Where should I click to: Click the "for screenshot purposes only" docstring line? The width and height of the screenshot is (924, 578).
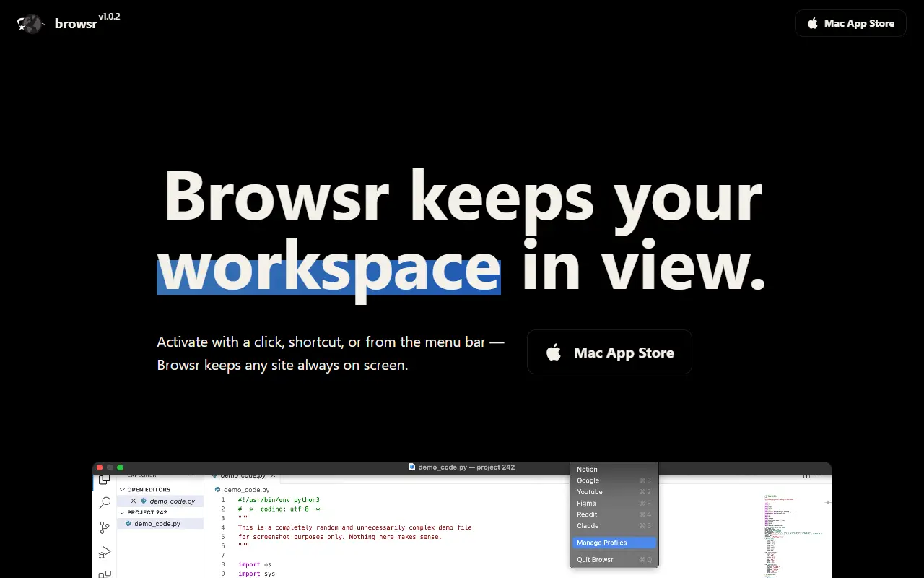[x=340, y=537]
